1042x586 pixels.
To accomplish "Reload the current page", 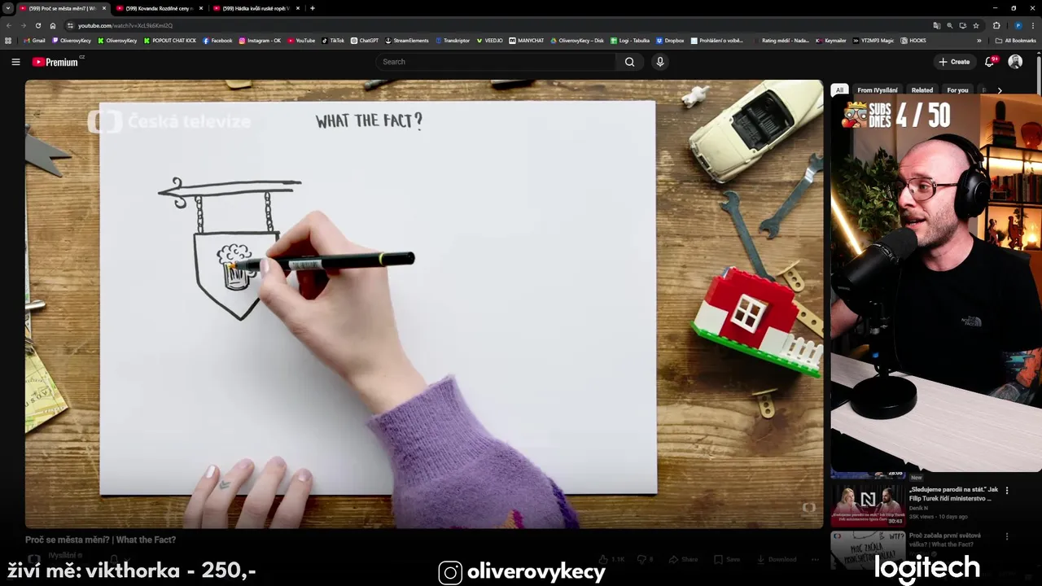I will click(37, 25).
